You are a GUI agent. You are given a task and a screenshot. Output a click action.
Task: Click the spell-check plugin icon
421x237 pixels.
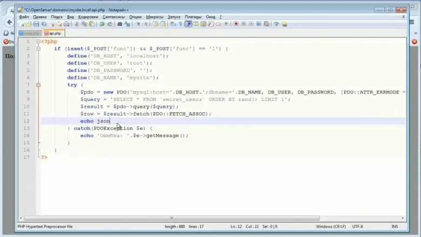(276, 24)
